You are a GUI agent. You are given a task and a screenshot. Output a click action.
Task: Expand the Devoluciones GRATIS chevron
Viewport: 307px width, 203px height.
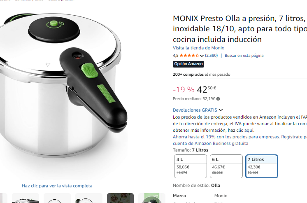221,110
